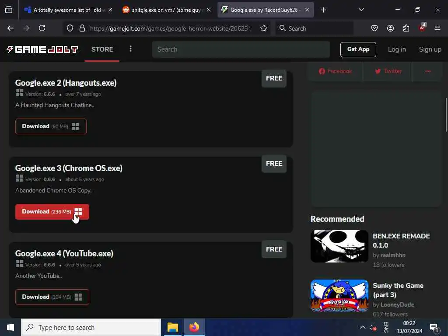Open a new browser tab

coord(323,10)
